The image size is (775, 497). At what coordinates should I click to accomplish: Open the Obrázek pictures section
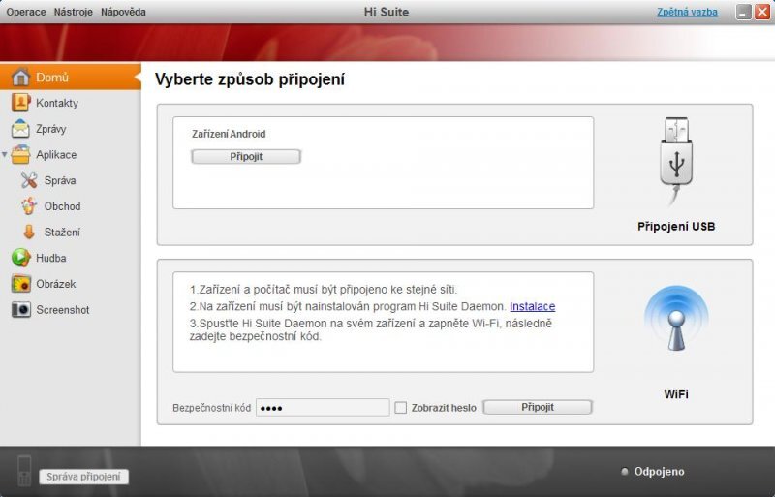tap(55, 284)
